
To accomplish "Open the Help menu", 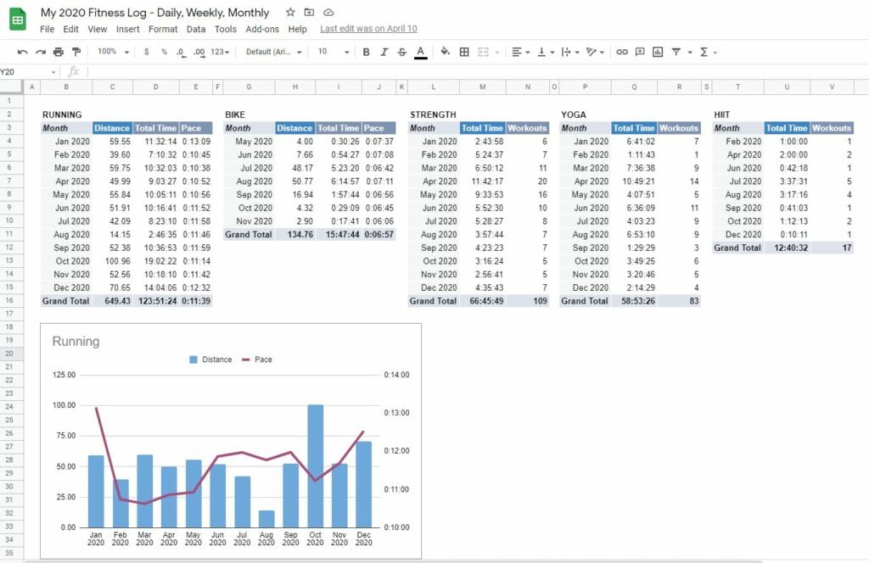I will click(297, 30).
